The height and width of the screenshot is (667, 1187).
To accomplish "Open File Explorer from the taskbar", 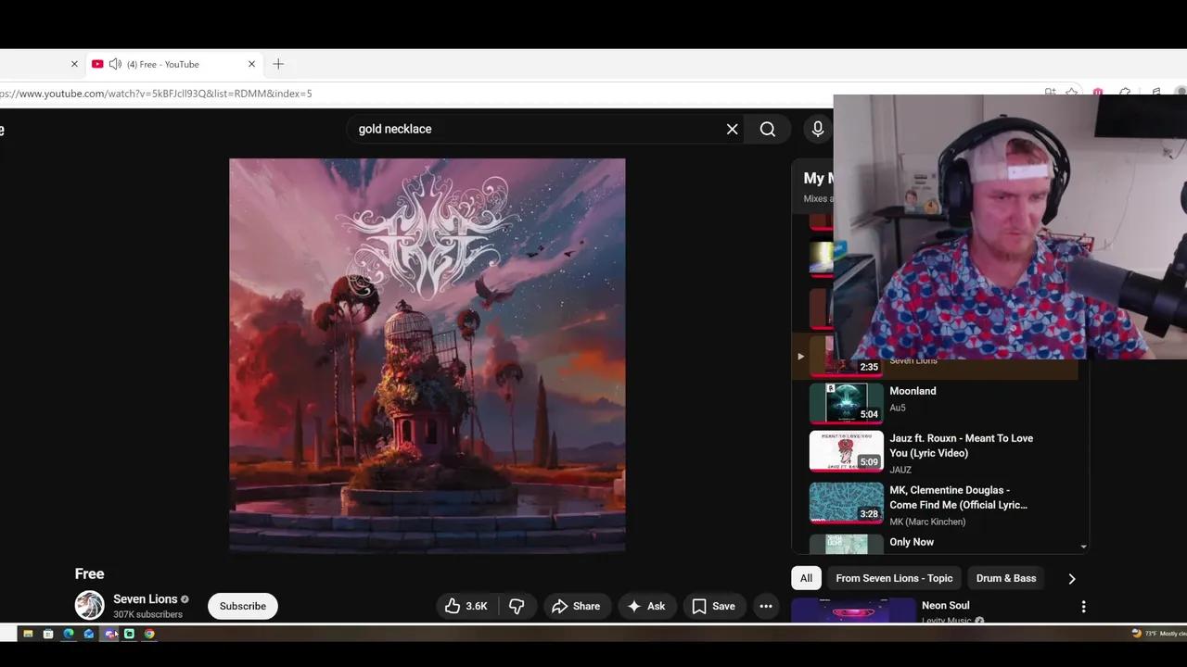I will click(28, 634).
